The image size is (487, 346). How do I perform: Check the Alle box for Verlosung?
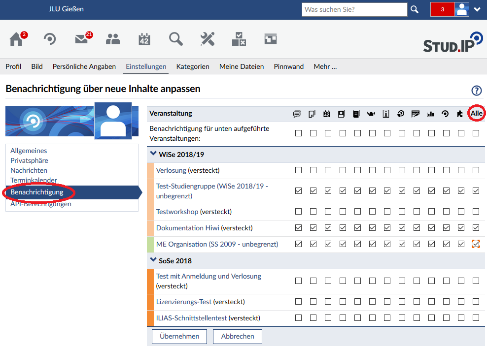tap(476, 170)
